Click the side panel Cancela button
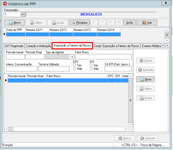 coord(145,70)
